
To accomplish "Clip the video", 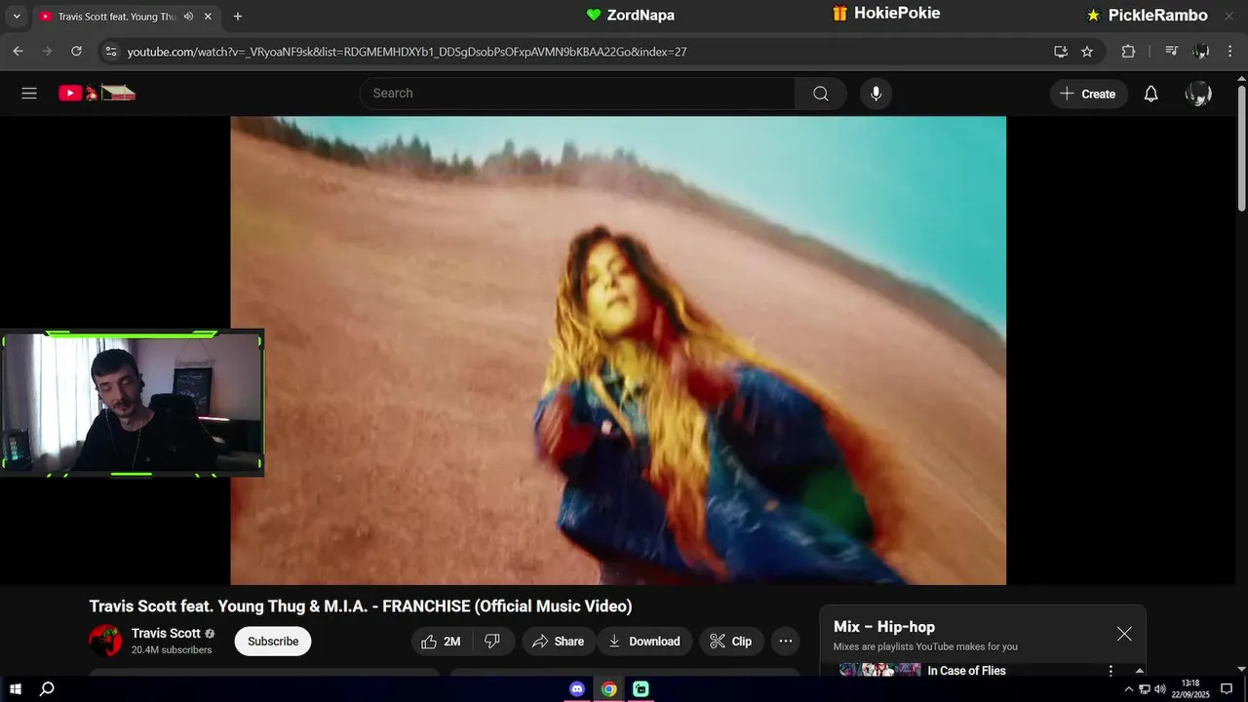I will pyautogui.click(x=731, y=641).
